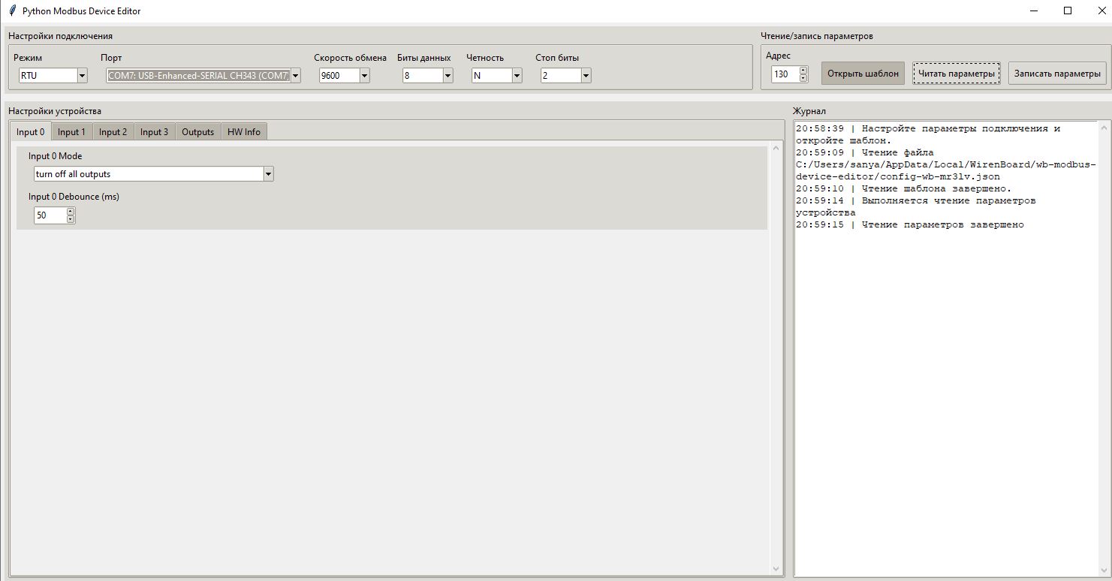Click the device settings vertical scrollbar down arrow
Viewport: 1112px width, 581px height.
tap(776, 569)
